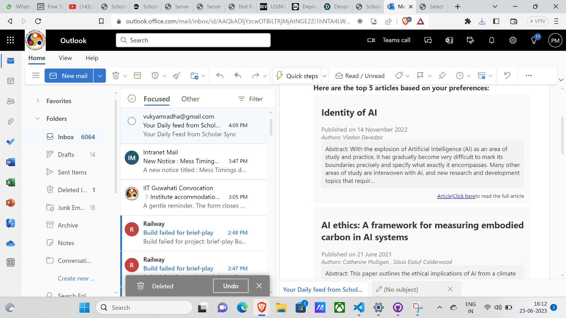Open the Files attachment view

pyautogui.click(x=11, y=122)
